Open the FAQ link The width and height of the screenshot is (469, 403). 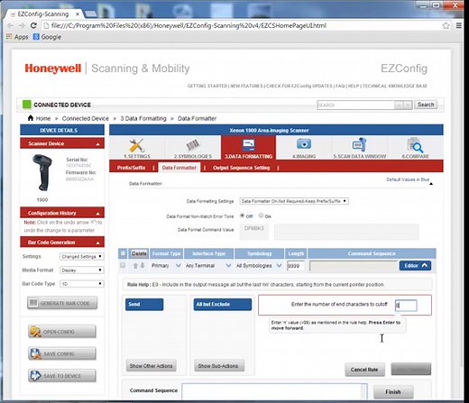click(x=340, y=86)
